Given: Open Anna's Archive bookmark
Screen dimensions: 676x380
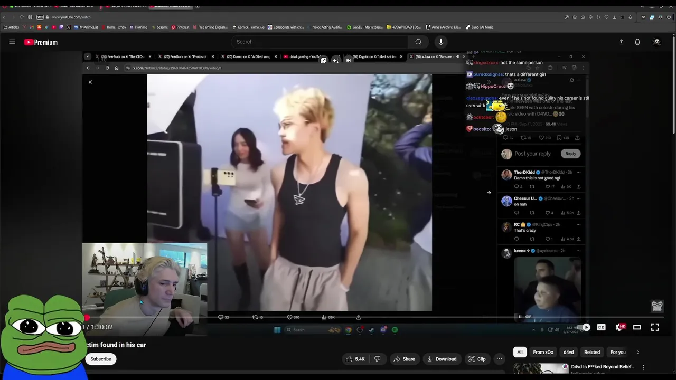Looking at the screenshot, I should pyautogui.click(x=444, y=27).
